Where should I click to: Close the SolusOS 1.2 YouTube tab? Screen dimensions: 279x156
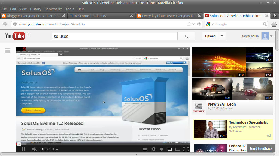(267, 16)
